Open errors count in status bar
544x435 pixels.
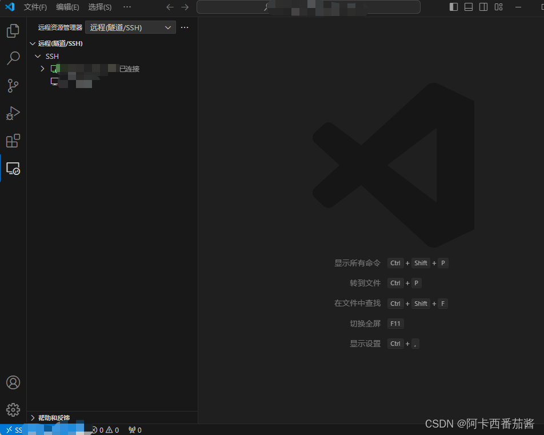[x=98, y=430]
